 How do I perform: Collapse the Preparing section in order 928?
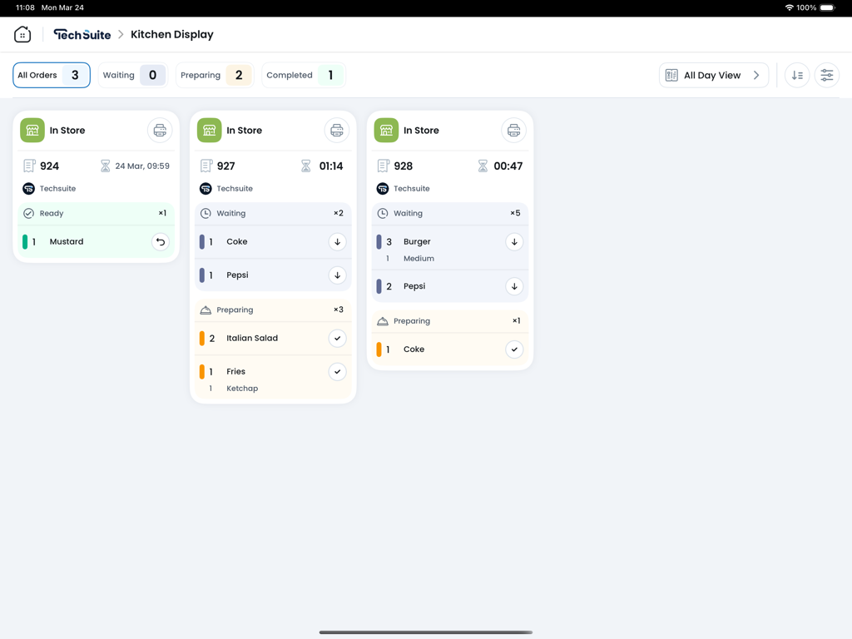tap(449, 321)
